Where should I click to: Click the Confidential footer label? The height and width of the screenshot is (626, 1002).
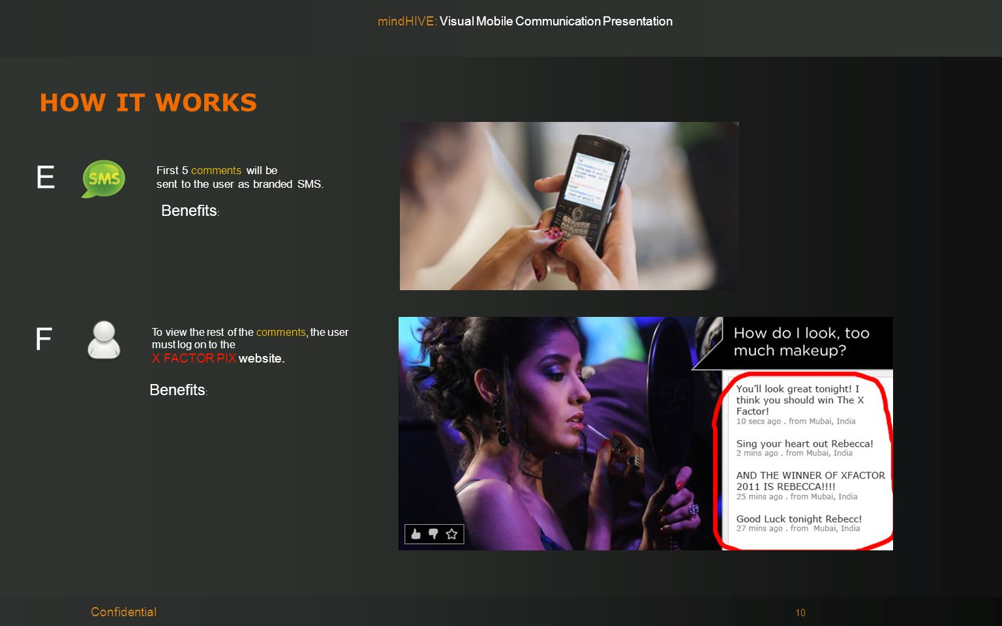123,612
